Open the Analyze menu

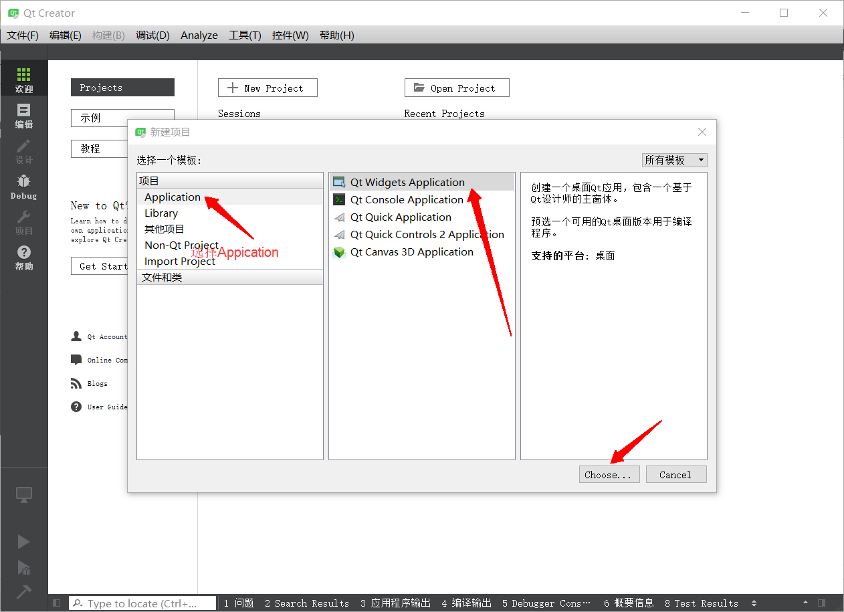tap(199, 35)
